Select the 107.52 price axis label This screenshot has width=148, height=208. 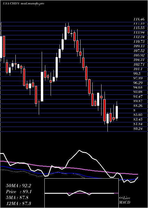(139, 51)
